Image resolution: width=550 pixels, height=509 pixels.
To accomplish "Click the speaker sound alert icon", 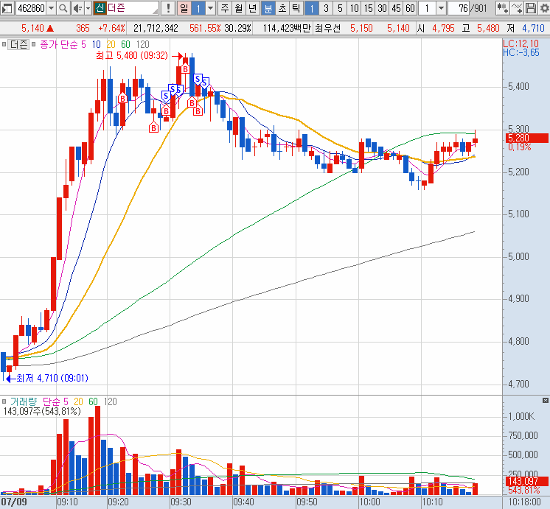I will click(77, 9).
